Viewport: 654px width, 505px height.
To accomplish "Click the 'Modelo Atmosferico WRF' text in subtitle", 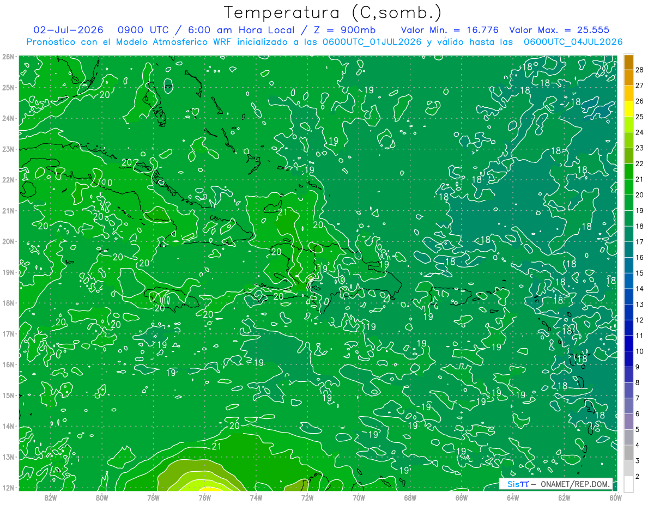I will 174,41.
